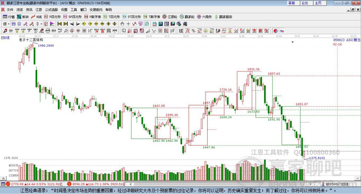Open the 江恩 menu
Image resolution: width=361 pixels, height=194 pixels.
(39, 10)
